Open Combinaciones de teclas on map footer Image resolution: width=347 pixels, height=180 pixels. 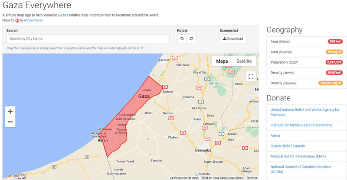coord(184,178)
